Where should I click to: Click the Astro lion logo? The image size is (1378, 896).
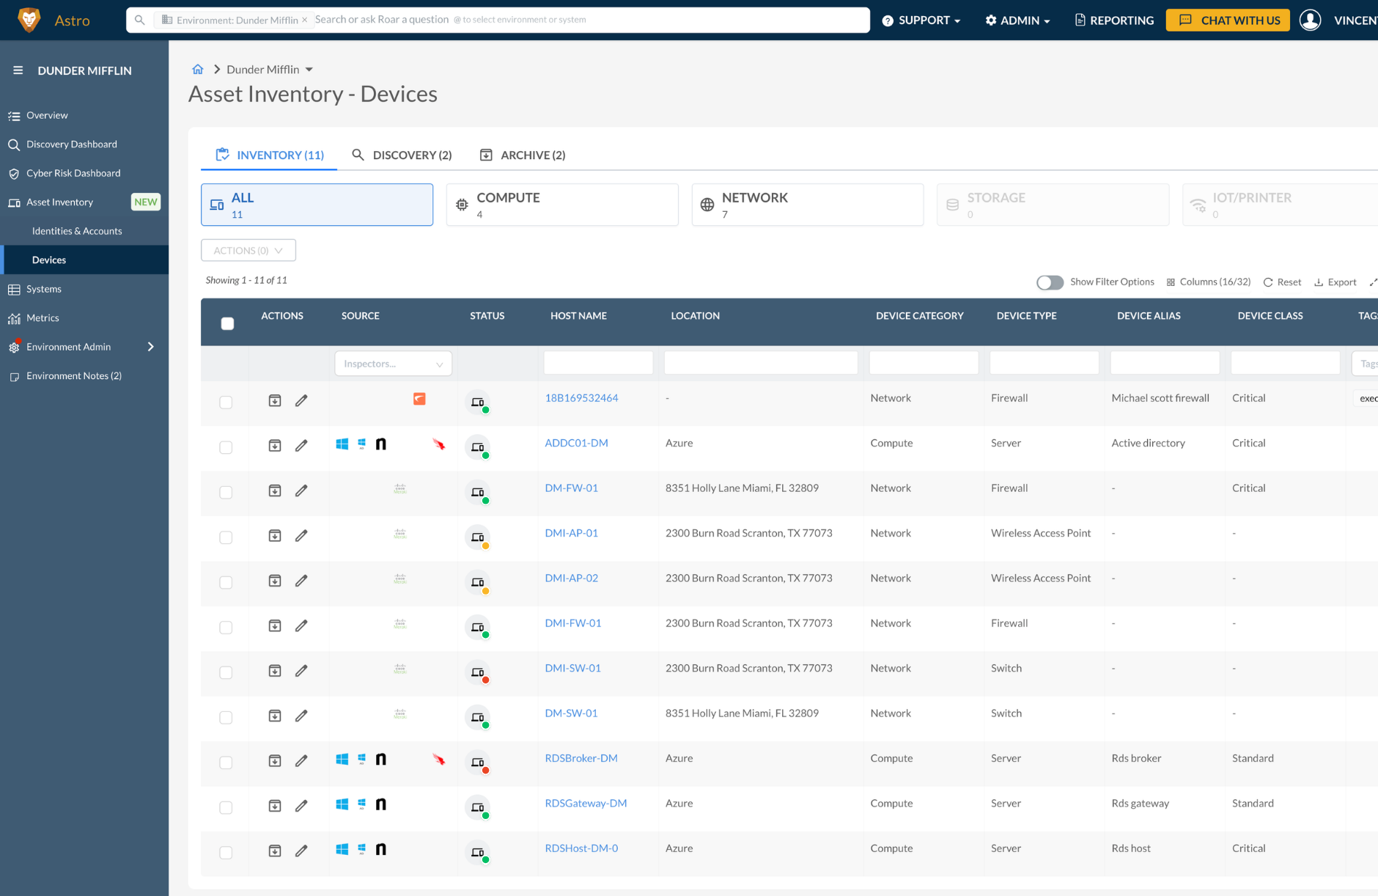[x=29, y=20]
